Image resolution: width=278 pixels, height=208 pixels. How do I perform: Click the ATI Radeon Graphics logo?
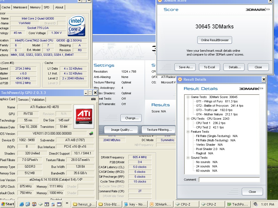coord(84,116)
